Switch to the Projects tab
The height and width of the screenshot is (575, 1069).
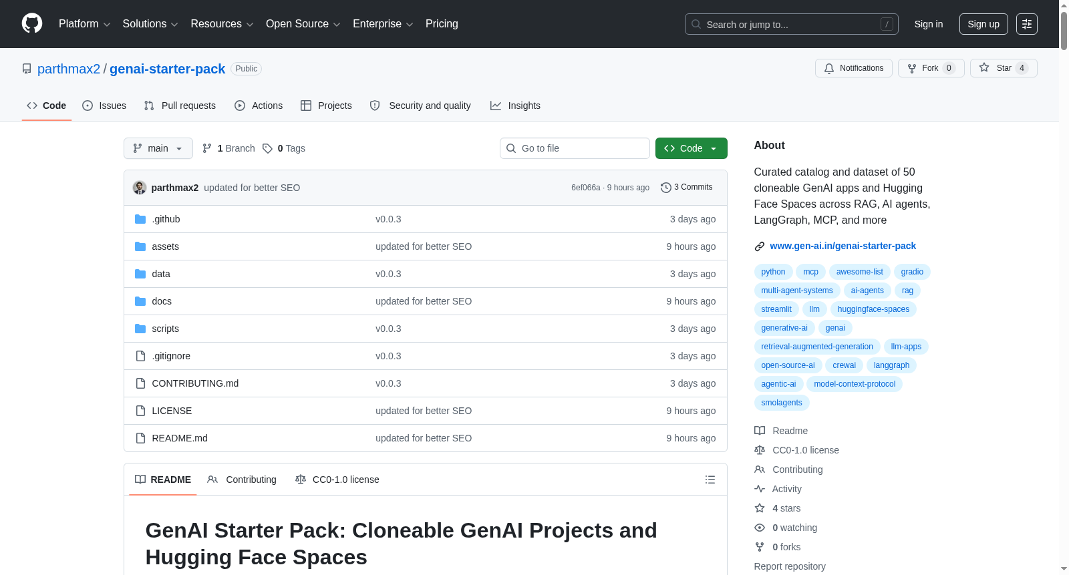click(326, 106)
